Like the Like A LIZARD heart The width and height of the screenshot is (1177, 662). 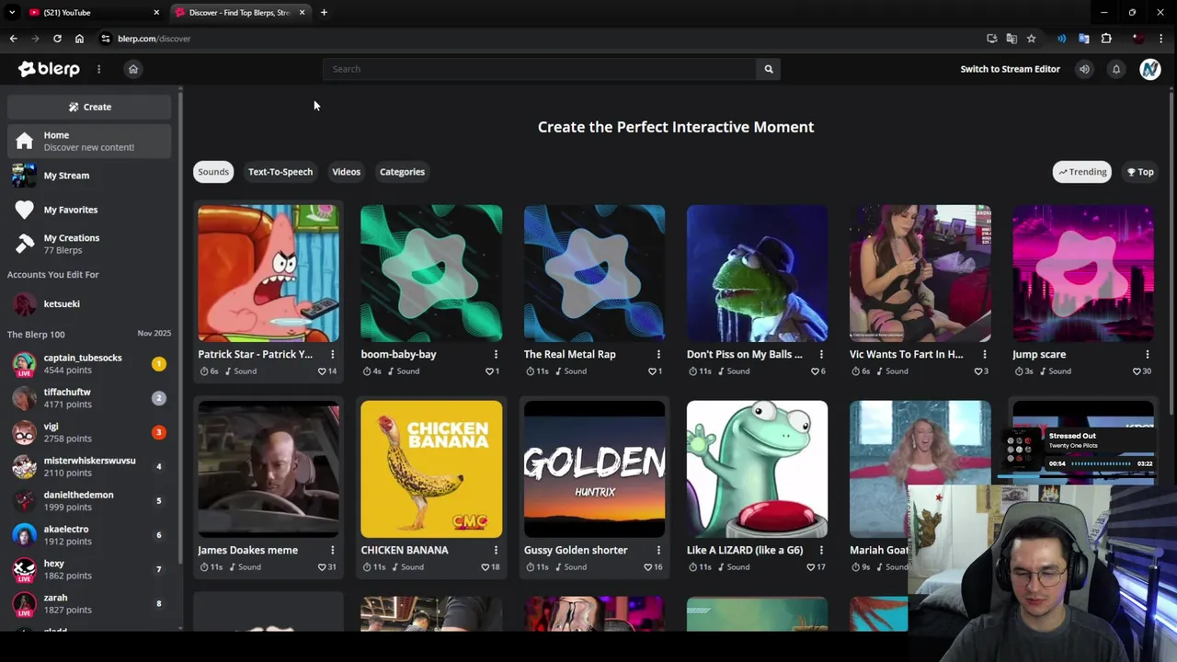810,567
